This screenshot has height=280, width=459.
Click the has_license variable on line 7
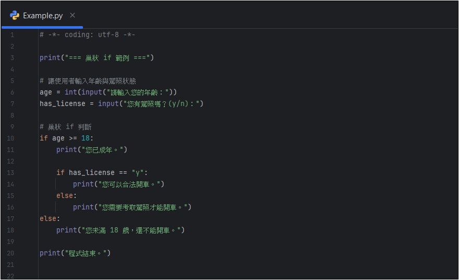(62, 104)
